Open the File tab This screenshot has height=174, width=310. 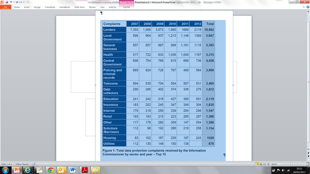pyautogui.click(x=6, y=7)
